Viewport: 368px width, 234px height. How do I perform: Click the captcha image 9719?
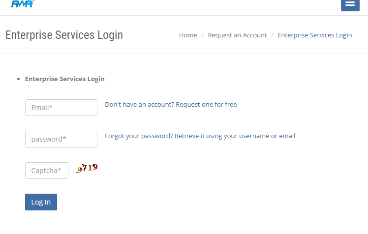point(87,168)
